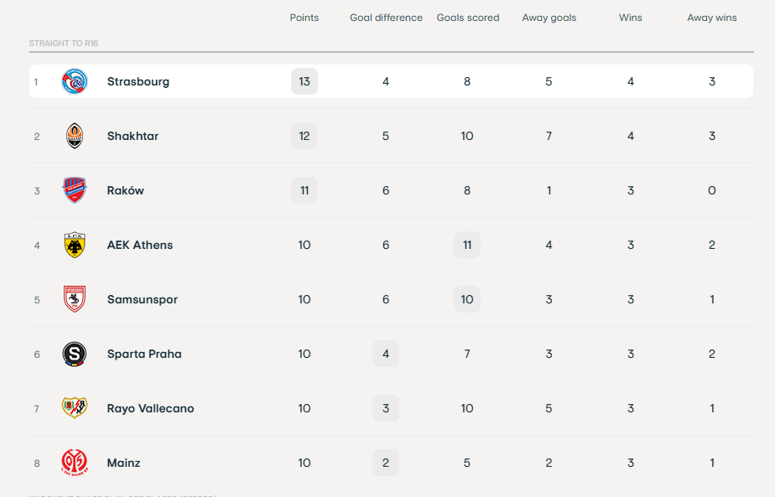
Task: Click the Away goals column header
Action: tap(549, 18)
